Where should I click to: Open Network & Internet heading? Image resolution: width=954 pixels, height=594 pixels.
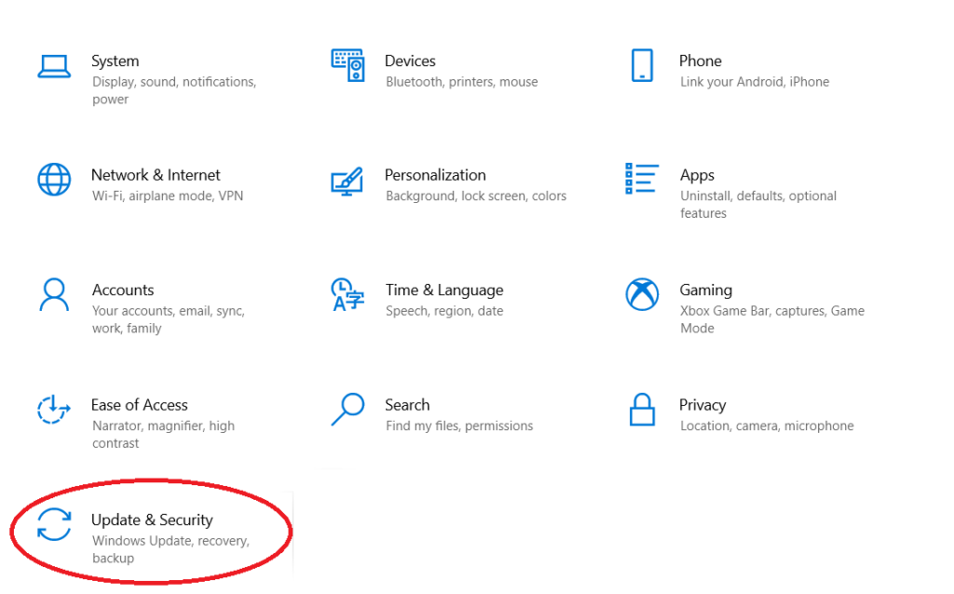pos(156,175)
